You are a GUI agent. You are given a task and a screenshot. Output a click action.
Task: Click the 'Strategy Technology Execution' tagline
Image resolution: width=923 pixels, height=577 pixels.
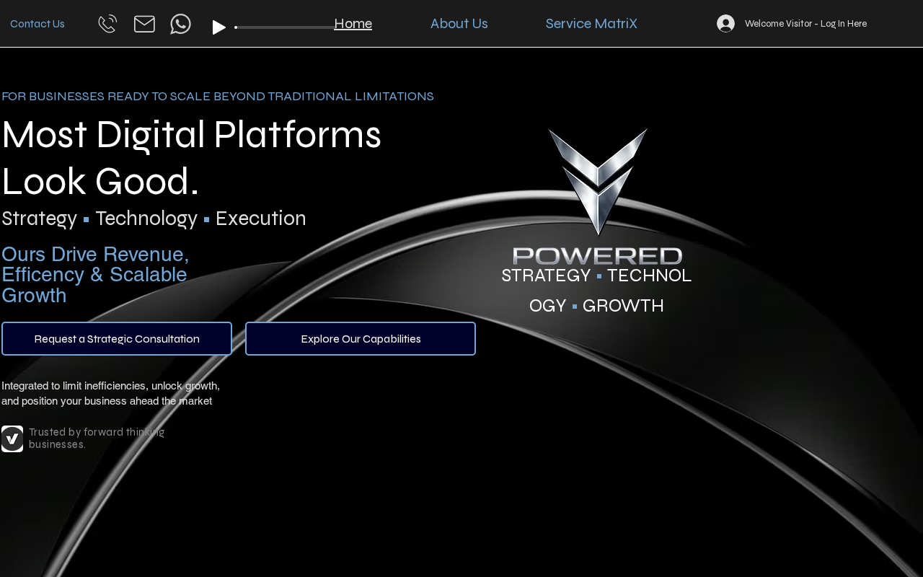click(154, 219)
